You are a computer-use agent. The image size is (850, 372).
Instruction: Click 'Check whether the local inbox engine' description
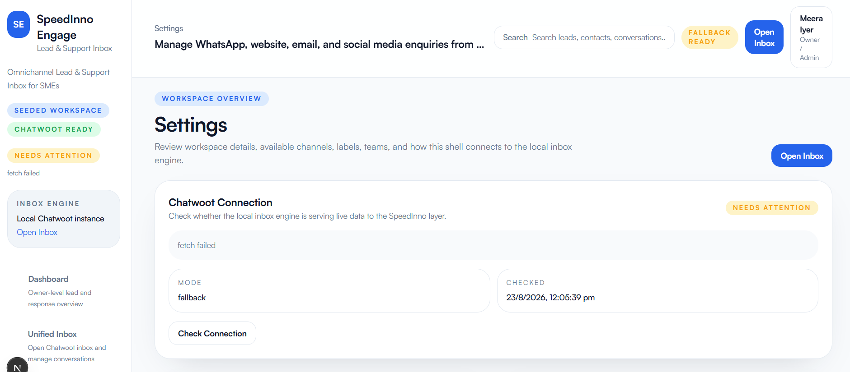point(307,216)
